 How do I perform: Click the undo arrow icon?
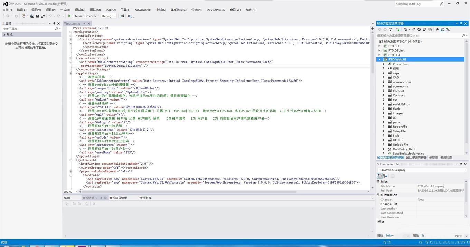pos(50,16)
